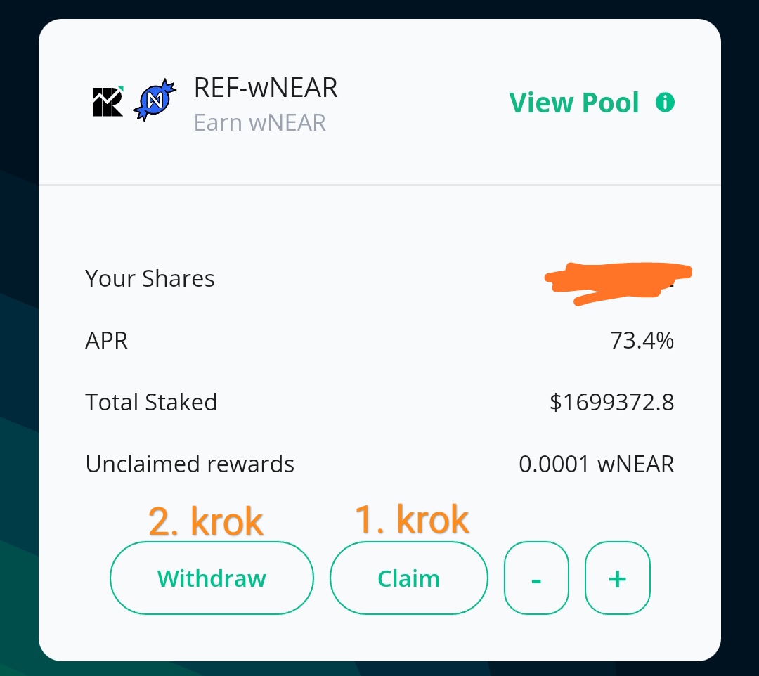Click the Total Staked label
Screen dimensions: 759x676
(151, 403)
